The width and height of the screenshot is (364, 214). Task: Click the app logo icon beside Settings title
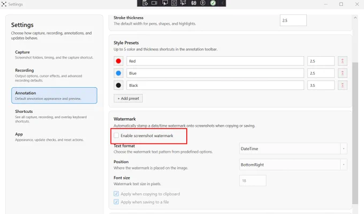4,4
